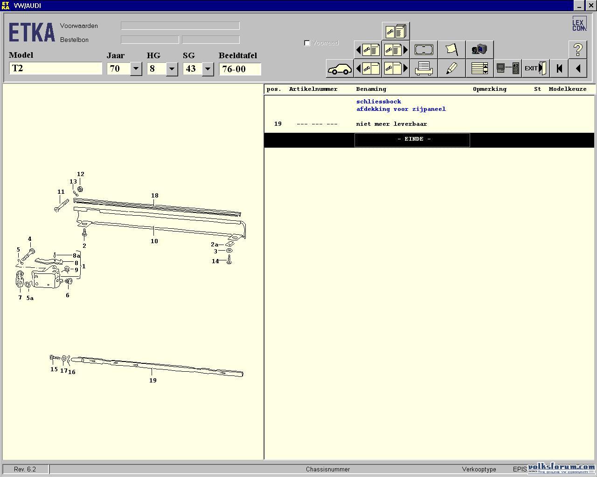This screenshot has height=477, width=597.
Task: Click the EXIT door button
Action: pos(535,68)
